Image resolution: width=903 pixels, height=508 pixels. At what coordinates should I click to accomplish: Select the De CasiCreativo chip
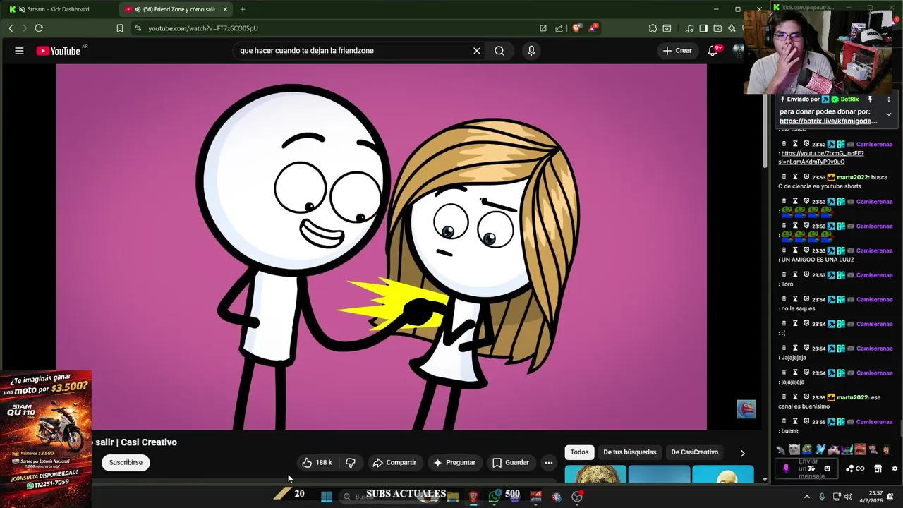[x=695, y=452]
